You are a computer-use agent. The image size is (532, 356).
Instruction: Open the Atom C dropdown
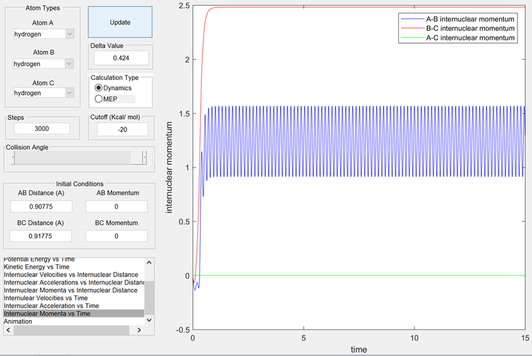pyautogui.click(x=44, y=92)
